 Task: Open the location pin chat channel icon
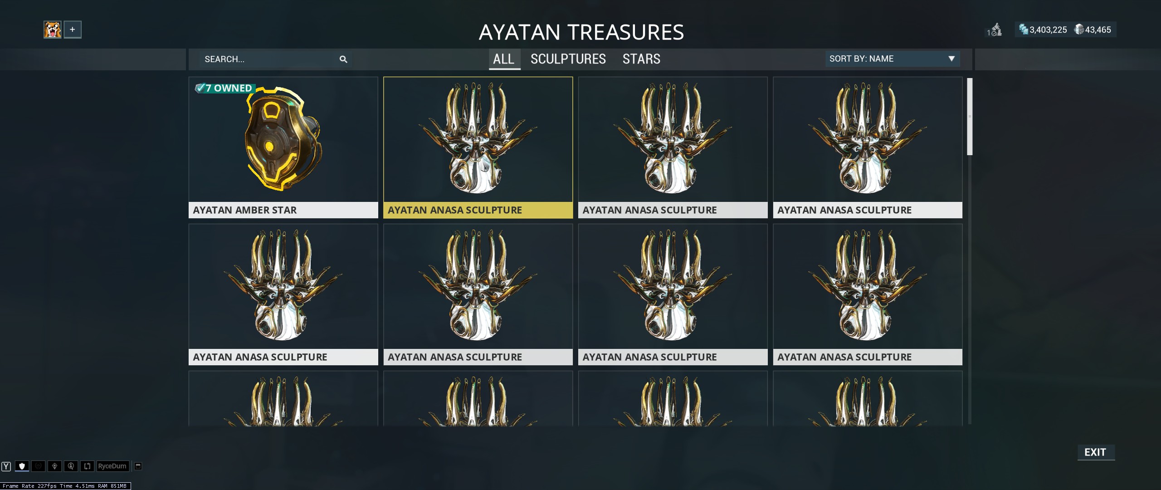[54, 466]
